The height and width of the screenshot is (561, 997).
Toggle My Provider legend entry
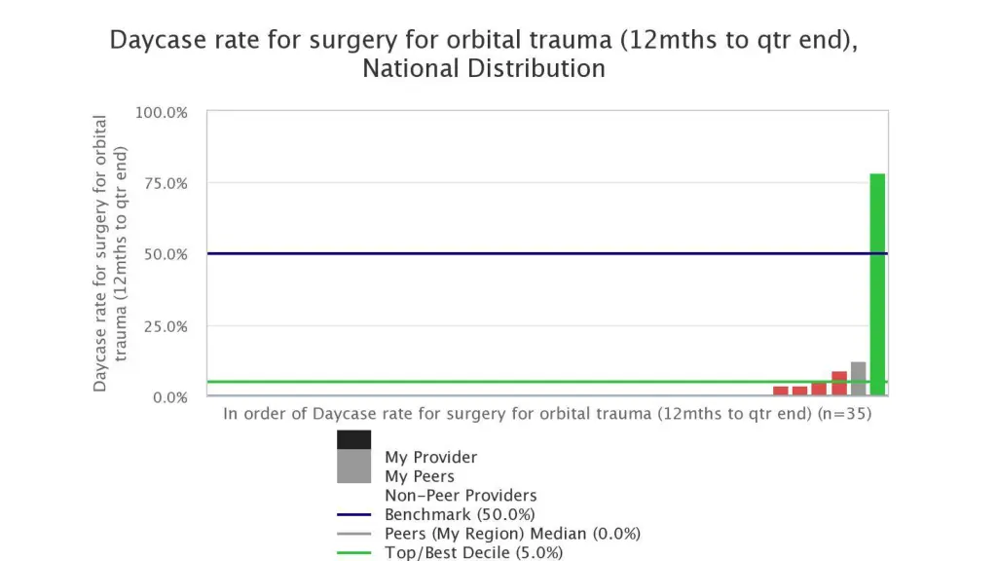[430, 458]
